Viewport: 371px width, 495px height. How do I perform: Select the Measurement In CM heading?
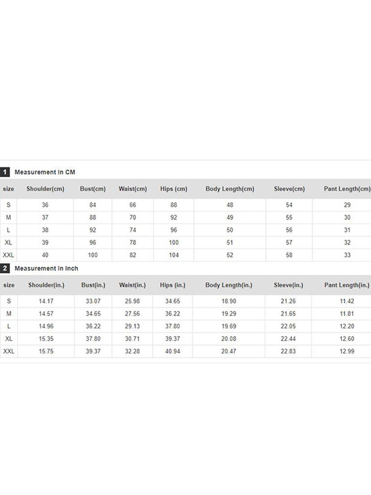(x=45, y=172)
